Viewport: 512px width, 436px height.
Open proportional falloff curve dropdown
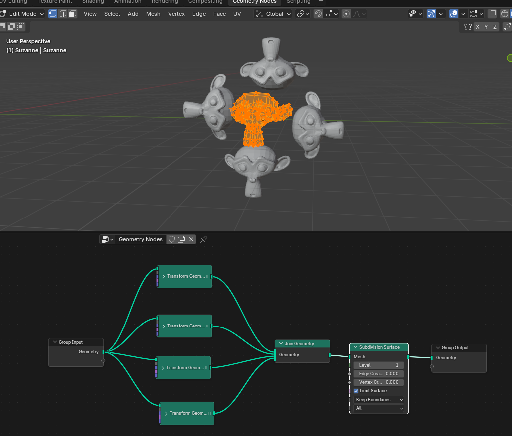point(359,14)
